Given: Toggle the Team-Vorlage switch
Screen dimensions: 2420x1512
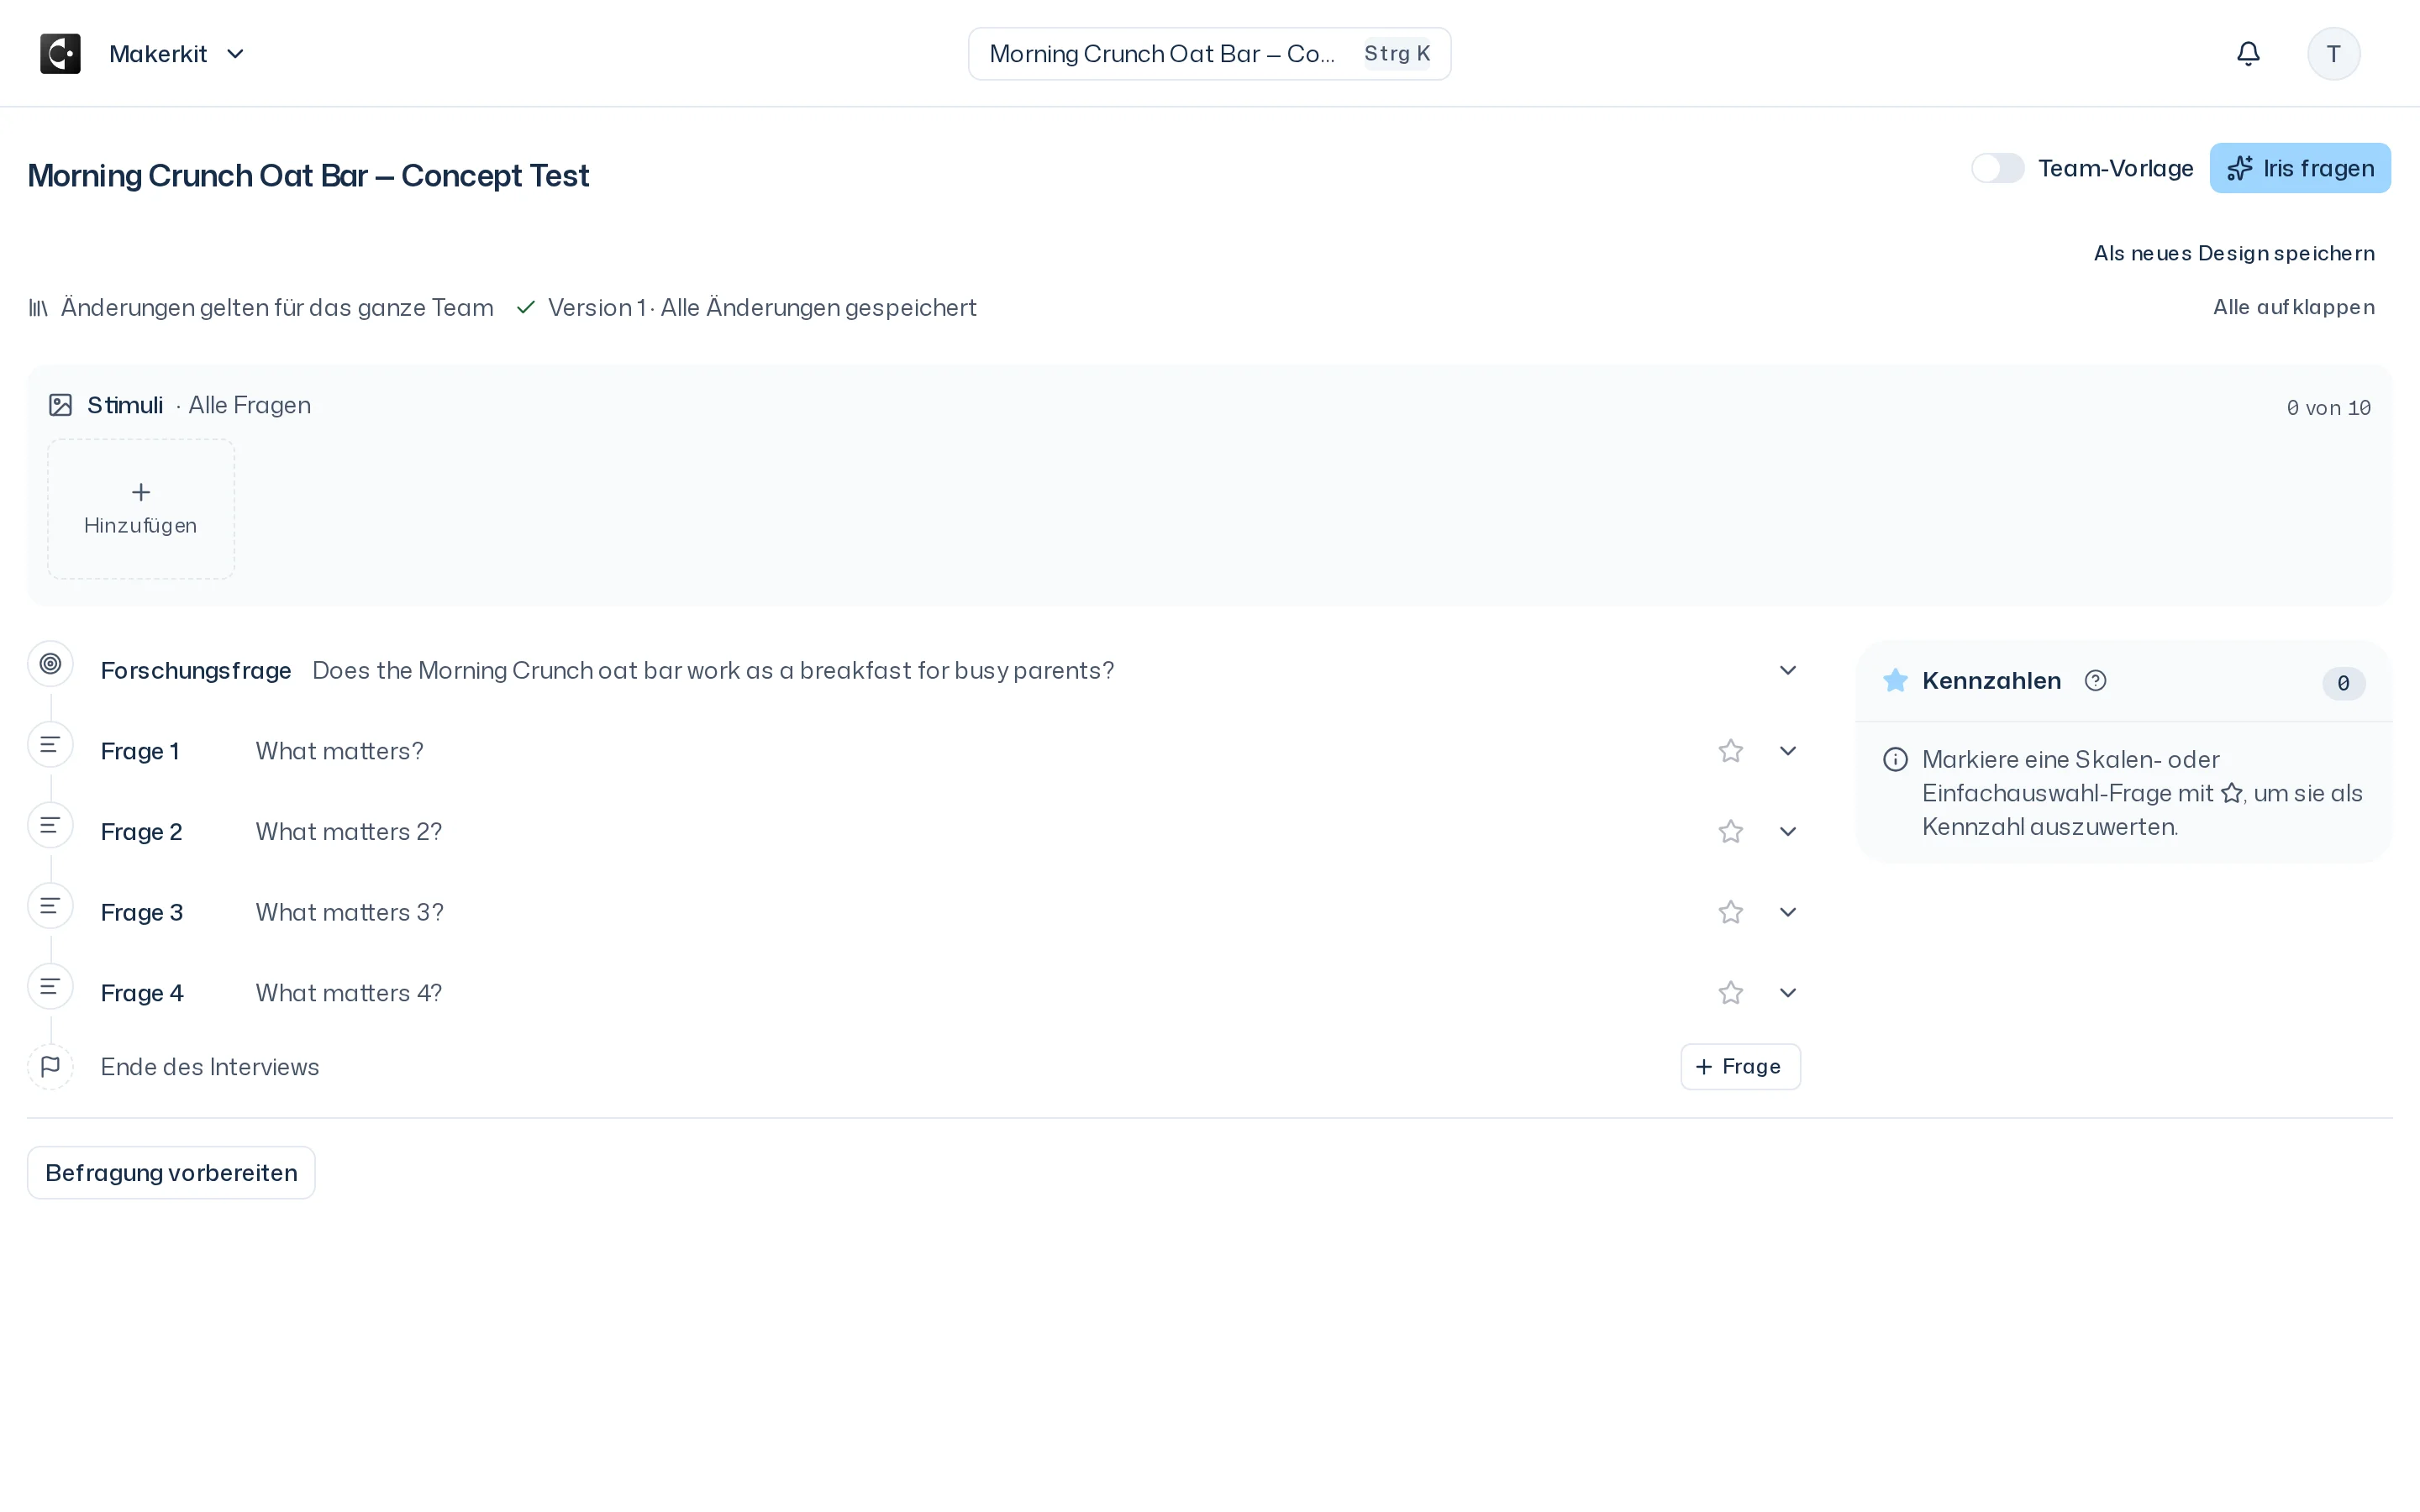Looking at the screenshot, I should coord(1997,168).
